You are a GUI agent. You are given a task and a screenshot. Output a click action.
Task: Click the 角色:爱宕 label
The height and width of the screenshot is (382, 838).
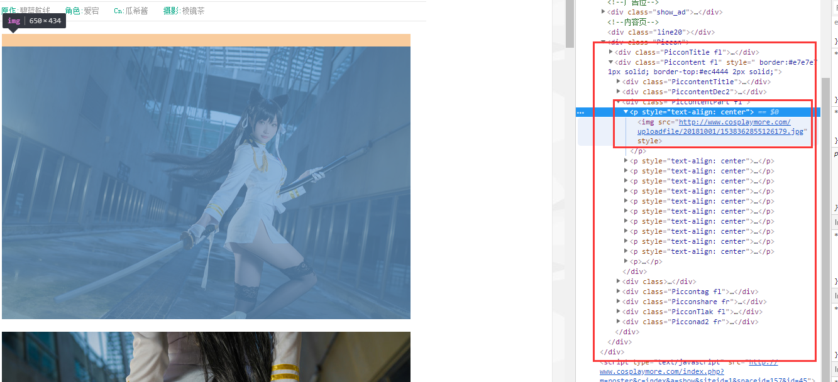[82, 11]
